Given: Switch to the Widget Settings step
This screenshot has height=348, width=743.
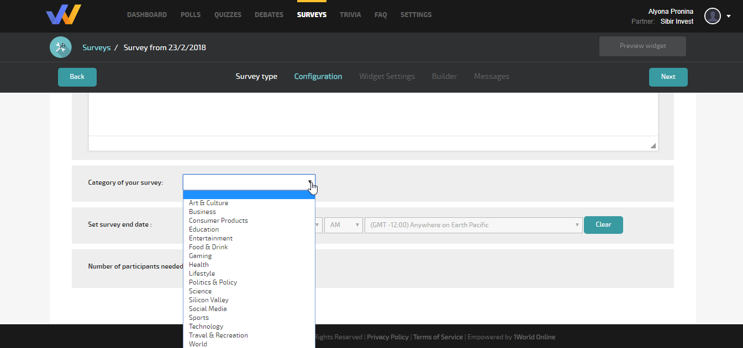Looking at the screenshot, I should coord(387,77).
